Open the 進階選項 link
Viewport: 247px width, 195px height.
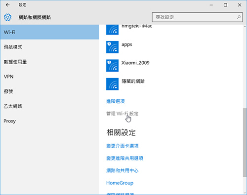[116, 101]
